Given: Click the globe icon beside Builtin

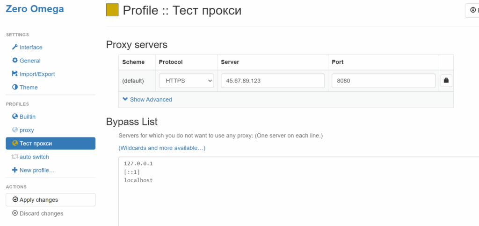Looking at the screenshot, I should point(15,116).
